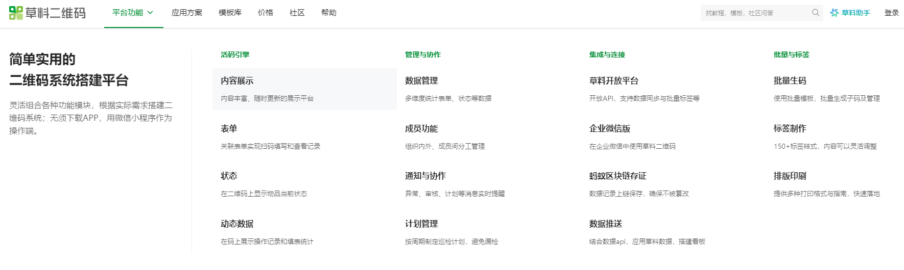Screen dimensions: 904x270
Task: Open the 状态 feature
Action: (x=229, y=176)
